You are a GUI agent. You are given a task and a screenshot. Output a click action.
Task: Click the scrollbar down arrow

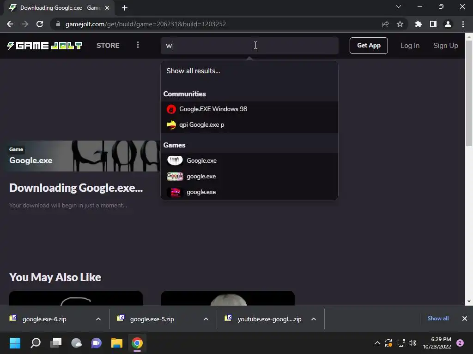tap(469, 301)
